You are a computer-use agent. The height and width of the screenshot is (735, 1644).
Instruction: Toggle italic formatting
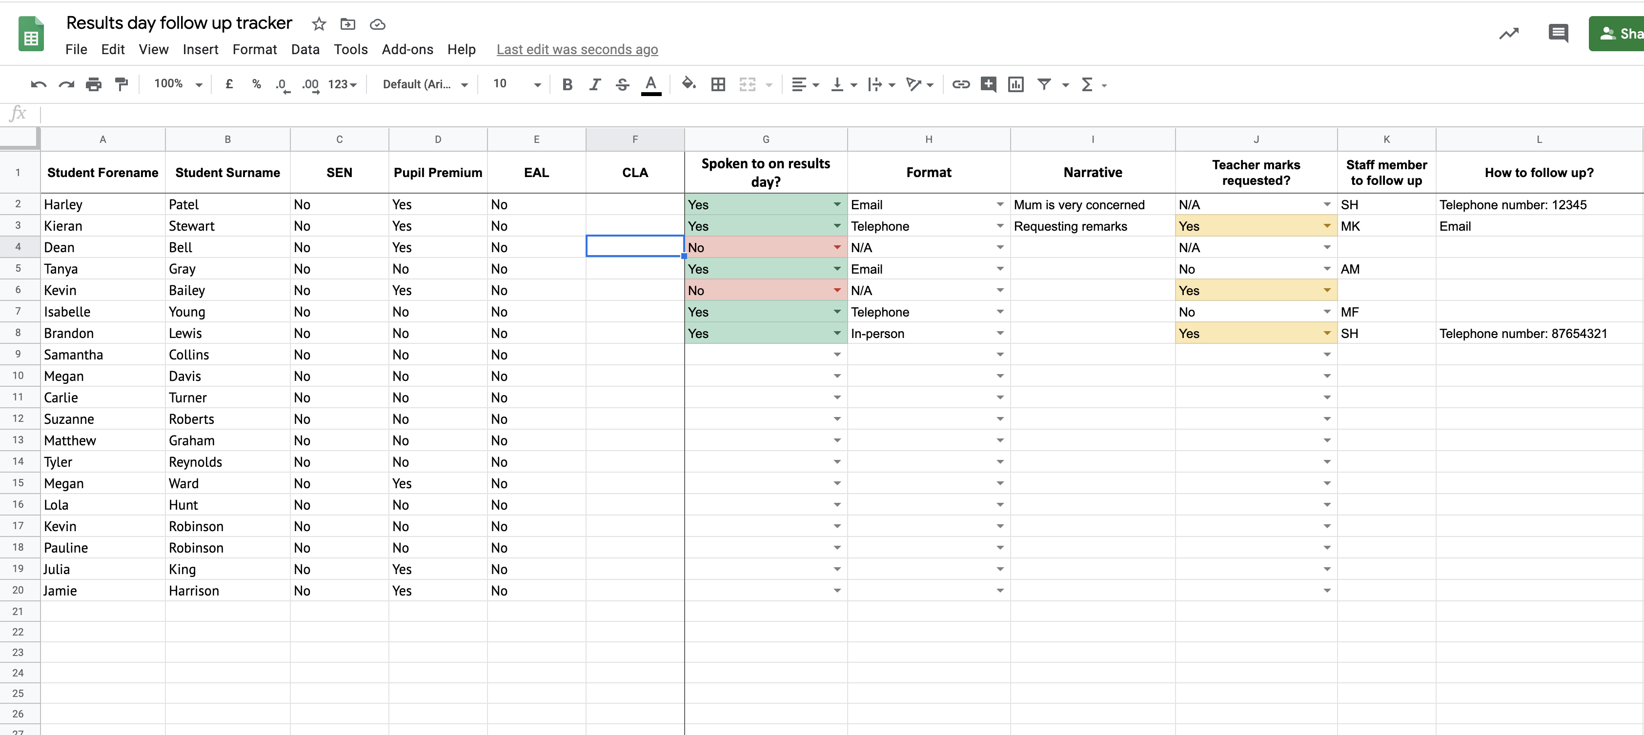pos(595,83)
